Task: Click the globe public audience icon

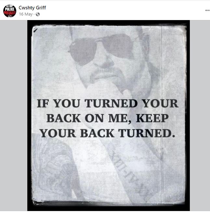Action: coord(38,14)
